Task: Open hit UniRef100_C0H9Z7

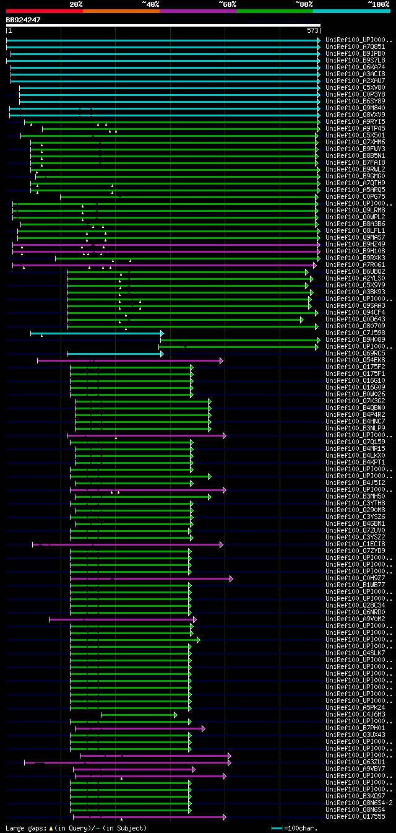Action: pyautogui.click(x=355, y=578)
